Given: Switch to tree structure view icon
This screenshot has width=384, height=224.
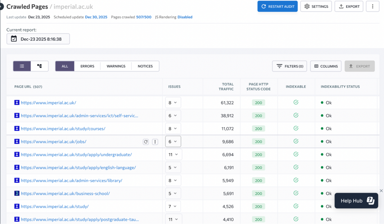Looking at the screenshot, I should pyautogui.click(x=39, y=66).
